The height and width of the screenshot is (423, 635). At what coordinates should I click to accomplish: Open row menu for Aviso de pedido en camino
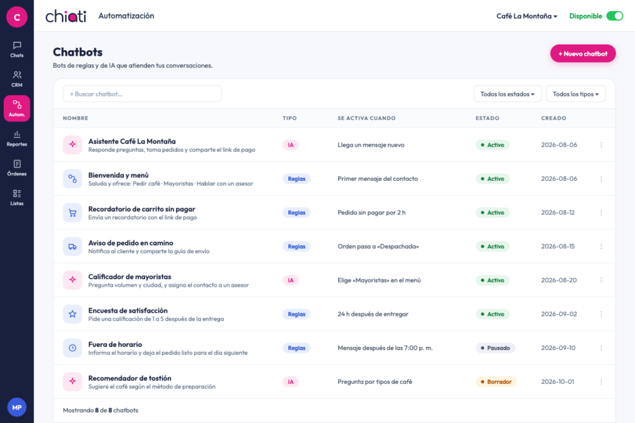click(601, 246)
